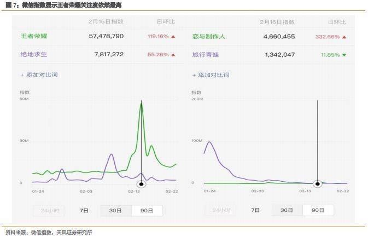Image resolution: width=368 pixels, height=238 pixels.
Task: Click the 2月16日指数 column header
Action: pyautogui.click(x=277, y=22)
